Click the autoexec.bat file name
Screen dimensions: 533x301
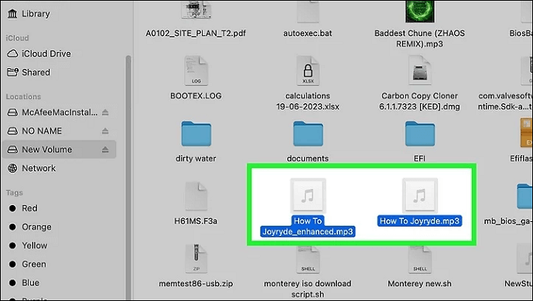click(x=308, y=33)
